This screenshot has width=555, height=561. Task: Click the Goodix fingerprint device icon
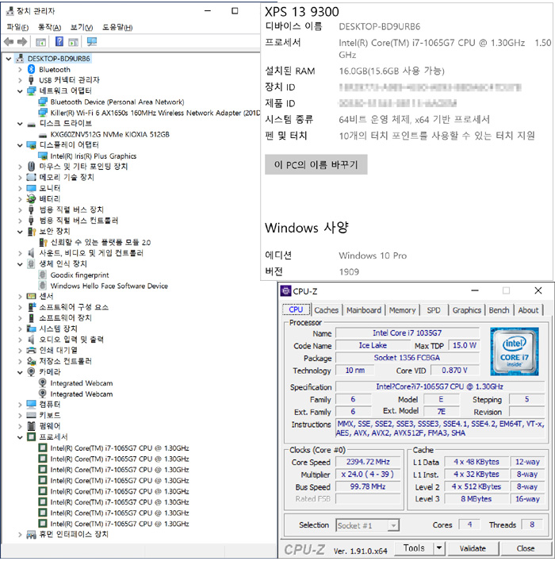click(x=43, y=275)
